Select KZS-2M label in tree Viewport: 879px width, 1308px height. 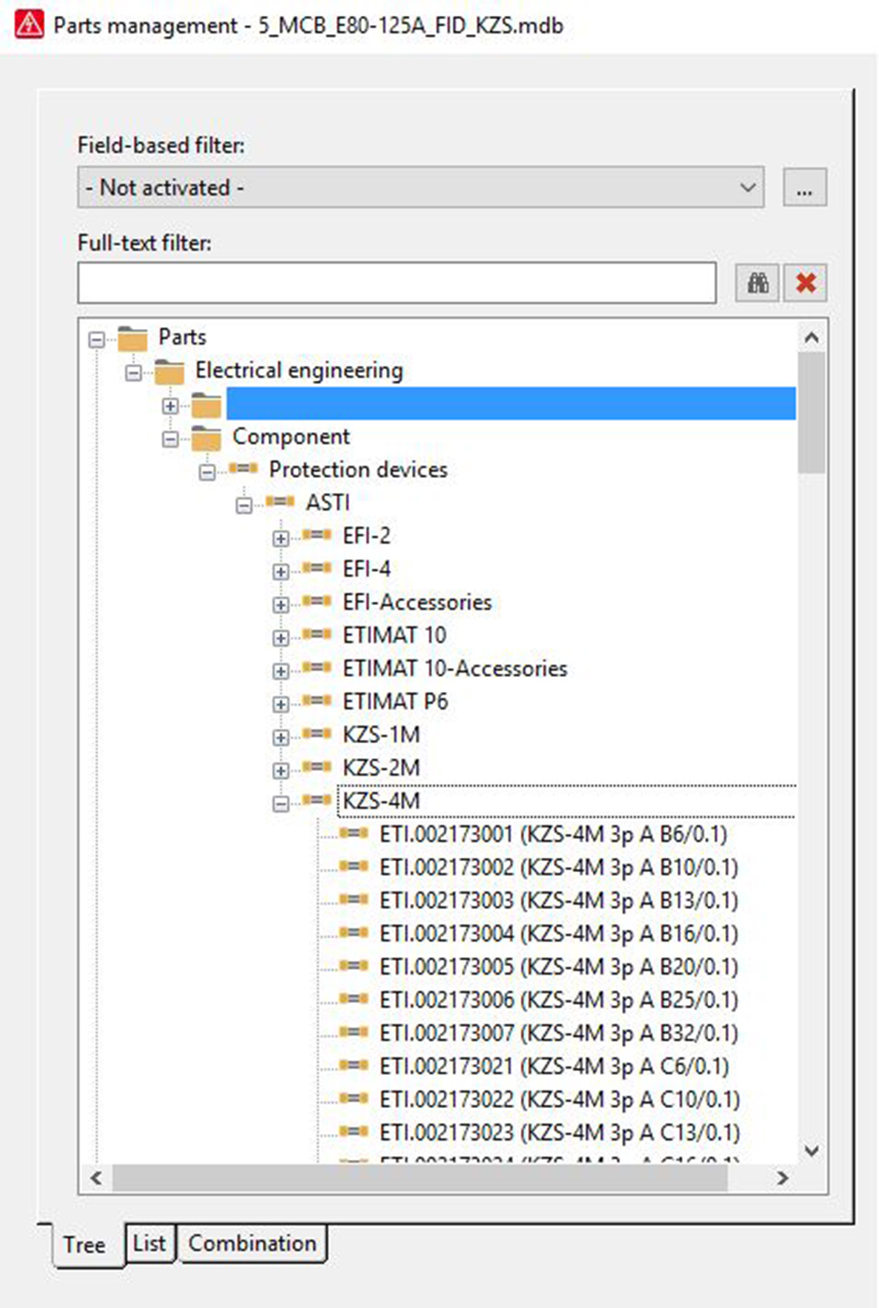point(382,768)
